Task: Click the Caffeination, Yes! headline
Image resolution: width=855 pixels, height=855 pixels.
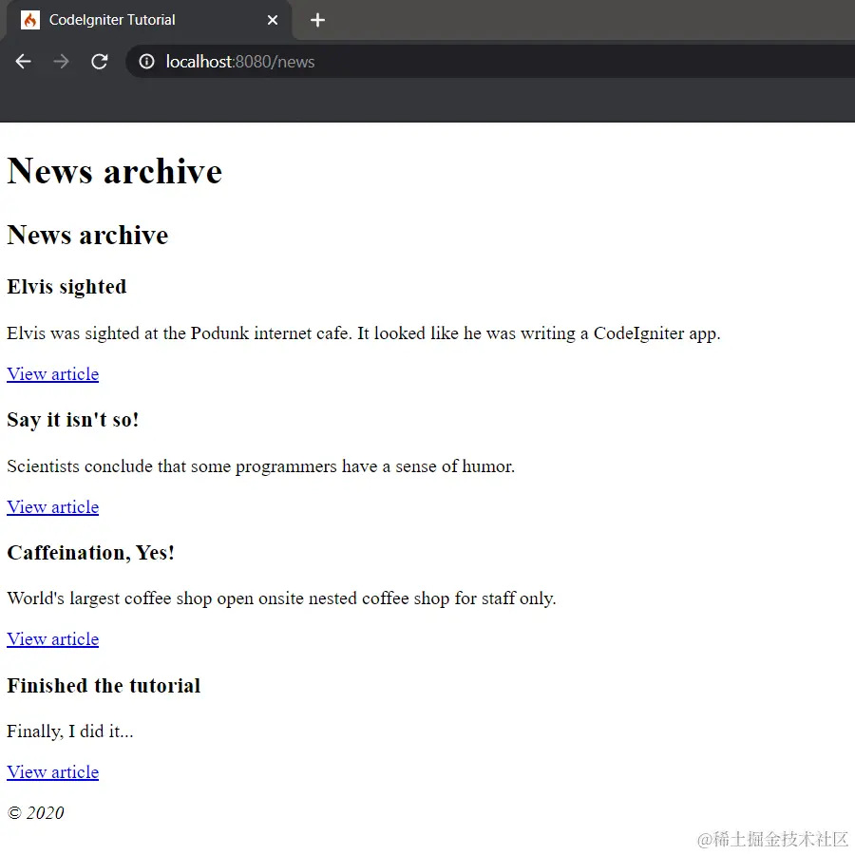Action: tap(90, 553)
